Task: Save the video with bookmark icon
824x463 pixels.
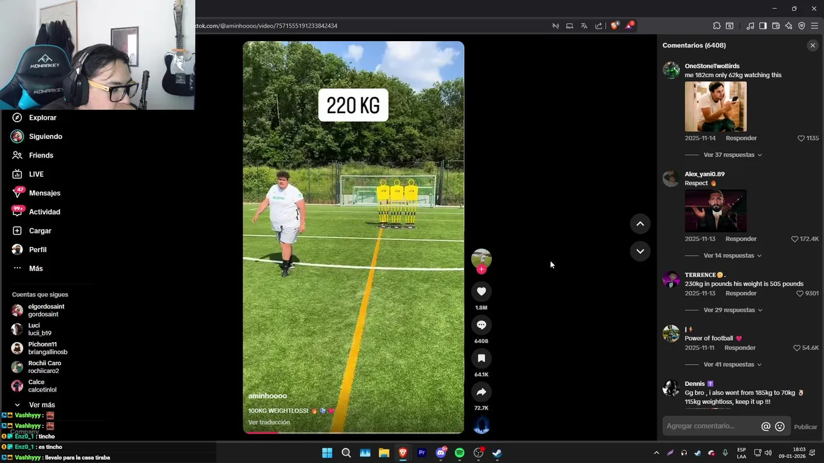Action: click(482, 358)
